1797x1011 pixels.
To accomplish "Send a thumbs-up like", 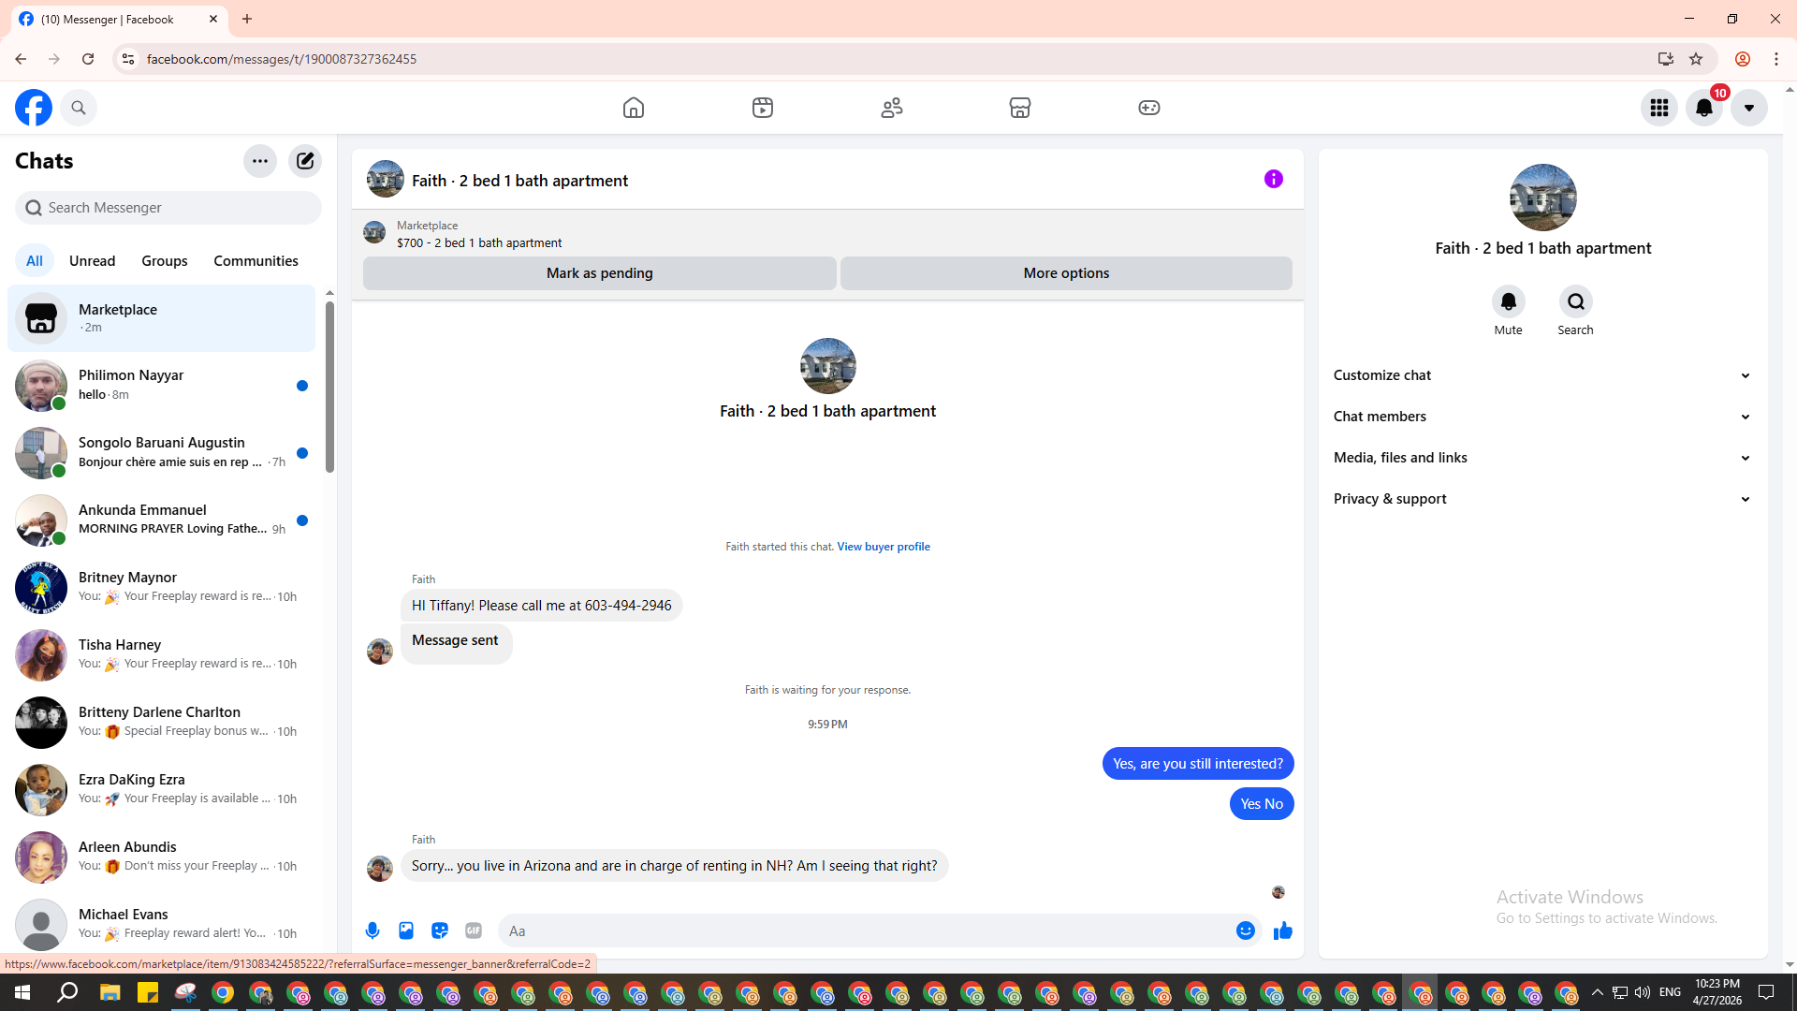I will [1283, 930].
